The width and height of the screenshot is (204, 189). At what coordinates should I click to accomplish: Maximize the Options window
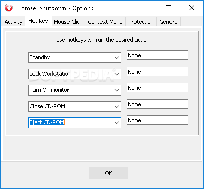[168, 8]
